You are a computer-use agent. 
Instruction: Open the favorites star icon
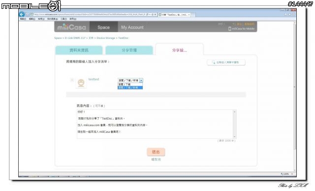pos(289,14)
